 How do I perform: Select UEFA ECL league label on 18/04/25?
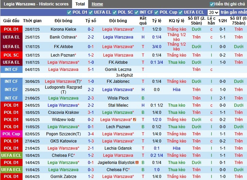pyautogui.click(x=11, y=155)
